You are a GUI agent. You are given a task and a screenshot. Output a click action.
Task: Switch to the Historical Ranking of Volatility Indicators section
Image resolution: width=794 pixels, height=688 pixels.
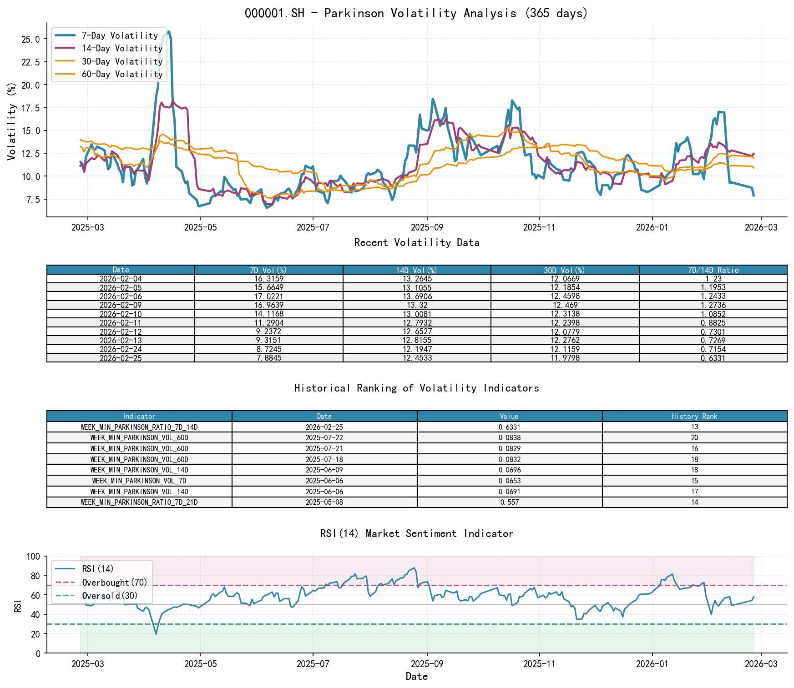point(416,388)
